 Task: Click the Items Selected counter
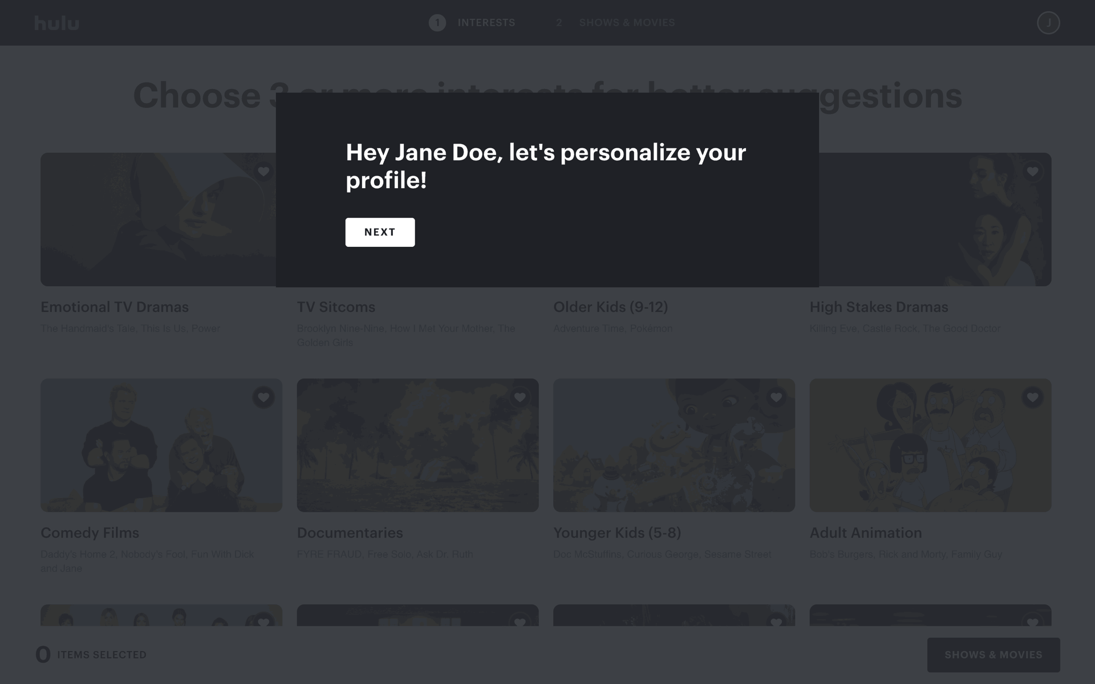[x=91, y=654]
